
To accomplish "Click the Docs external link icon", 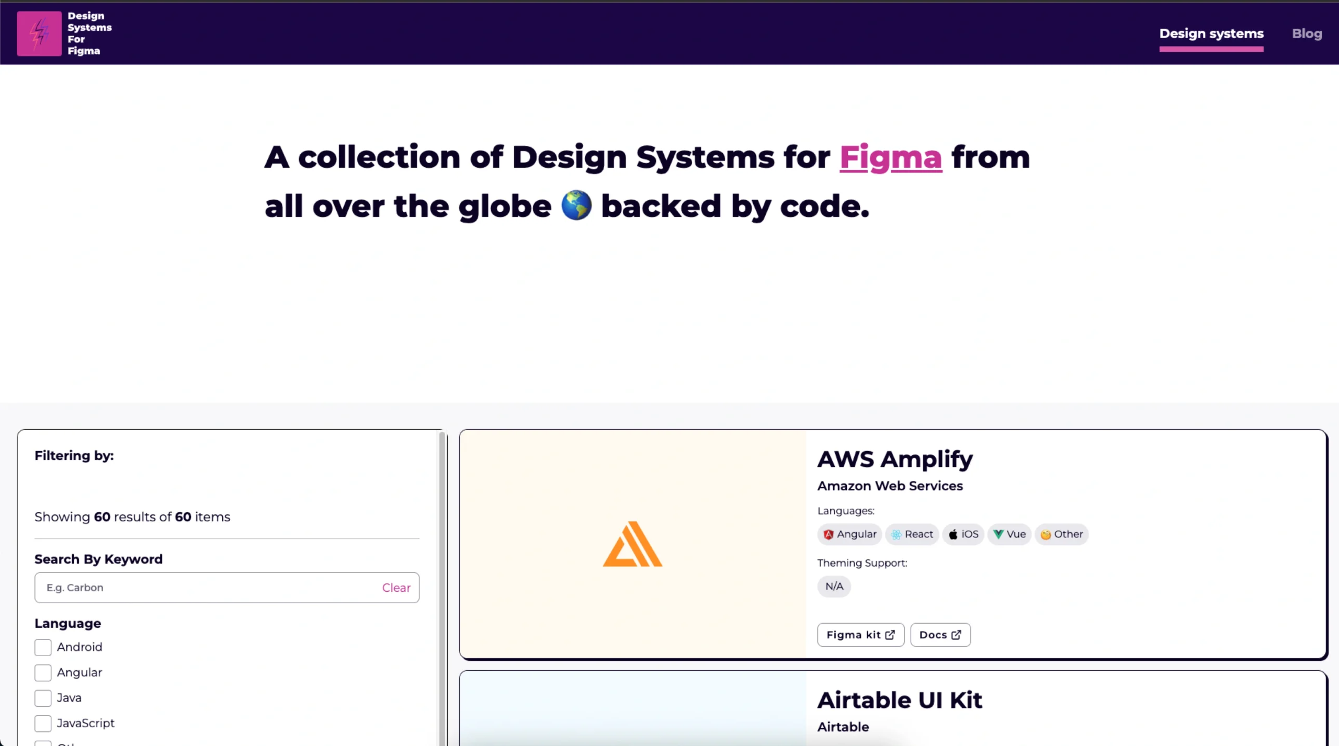I will [x=956, y=635].
